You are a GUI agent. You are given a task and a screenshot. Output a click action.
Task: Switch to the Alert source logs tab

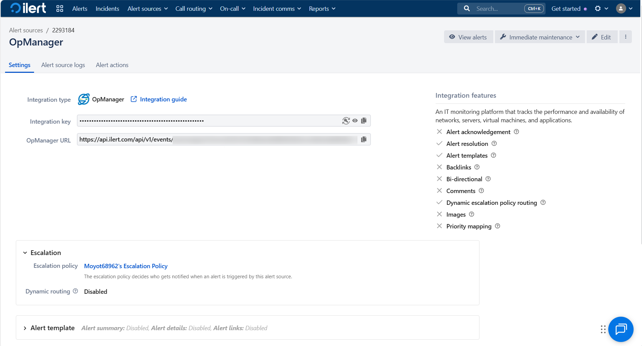pyautogui.click(x=63, y=65)
